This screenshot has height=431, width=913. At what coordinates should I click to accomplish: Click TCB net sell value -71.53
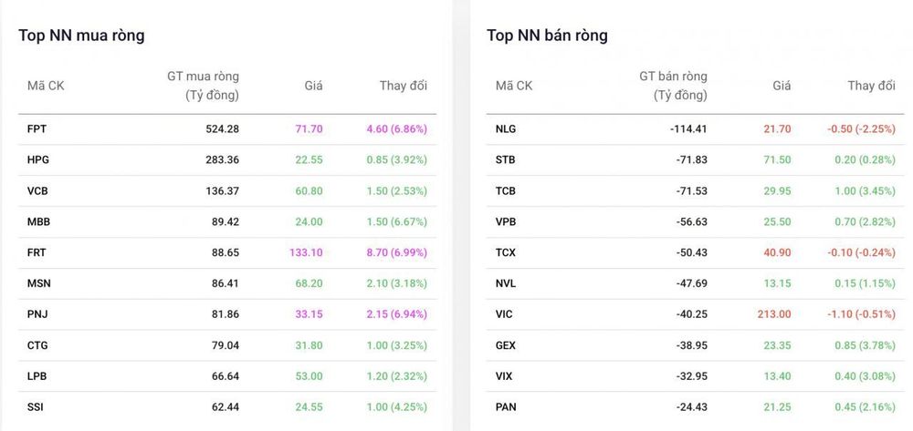click(x=692, y=190)
